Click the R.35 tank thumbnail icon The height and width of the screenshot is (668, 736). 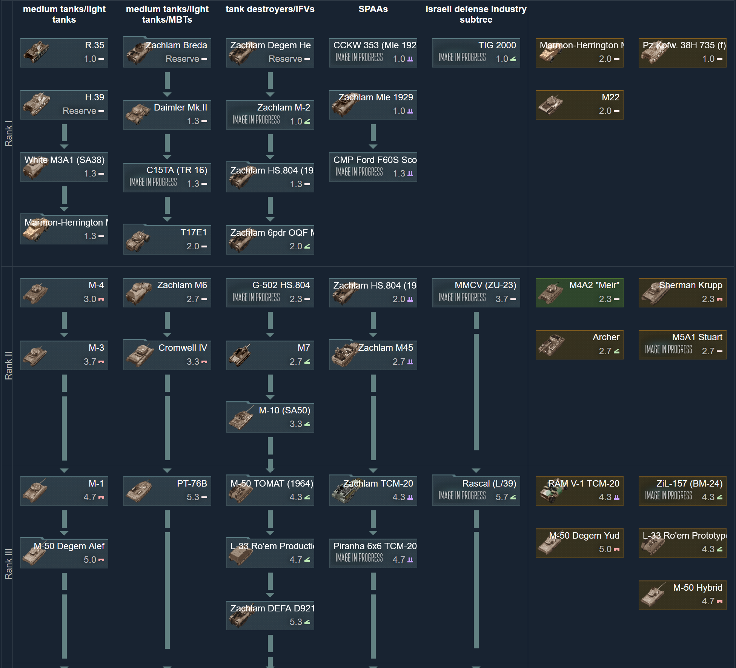coord(36,52)
